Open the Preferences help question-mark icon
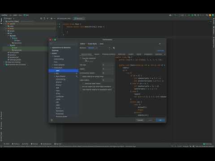This screenshot has width=215, height=161. [52, 120]
